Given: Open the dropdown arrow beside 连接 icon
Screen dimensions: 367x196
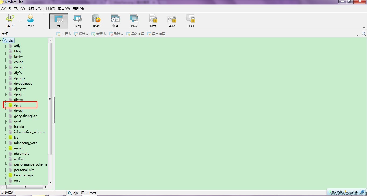Looking at the screenshot, I should (20, 21).
